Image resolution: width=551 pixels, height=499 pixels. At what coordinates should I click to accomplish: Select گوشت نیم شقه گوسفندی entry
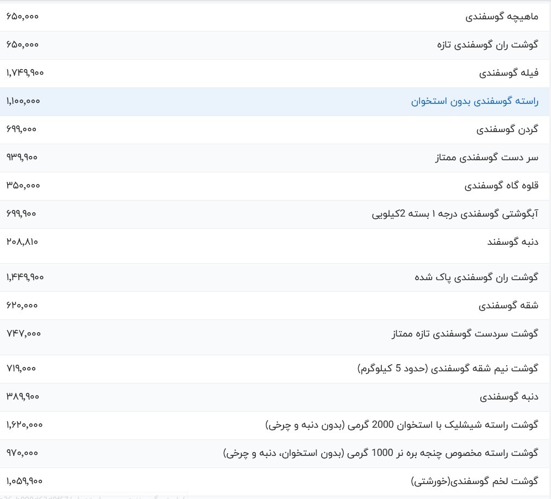click(x=276, y=369)
